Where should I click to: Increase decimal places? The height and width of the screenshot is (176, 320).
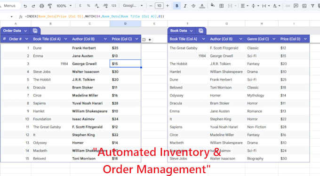tap(105, 6)
